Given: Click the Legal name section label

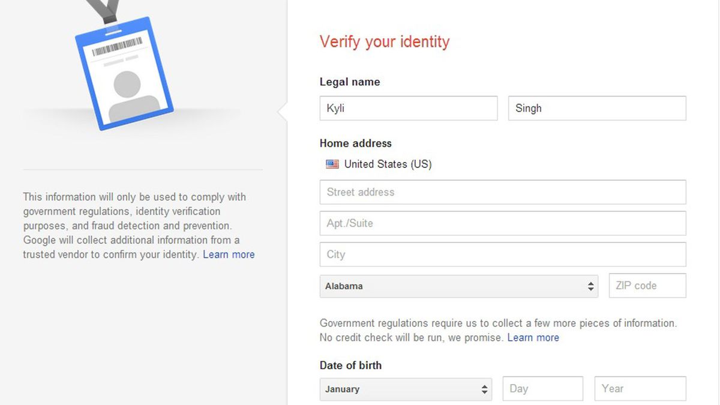Looking at the screenshot, I should click(350, 82).
